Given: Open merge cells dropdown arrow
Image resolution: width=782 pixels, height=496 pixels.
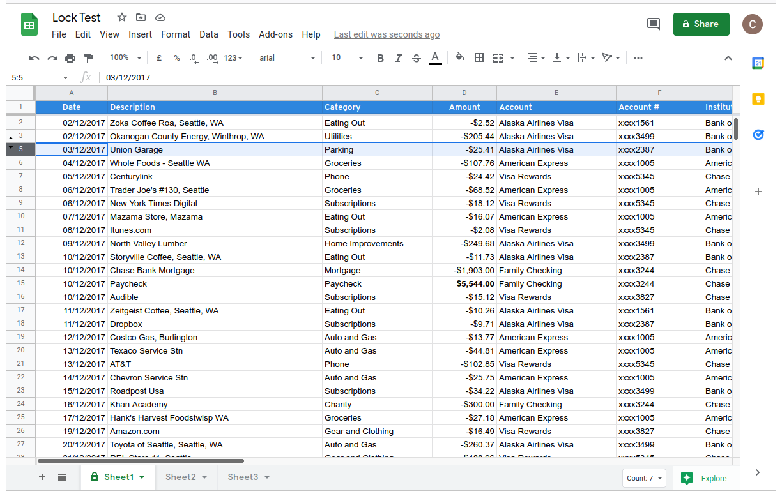Looking at the screenshot, I should click(x=512, y=58).
